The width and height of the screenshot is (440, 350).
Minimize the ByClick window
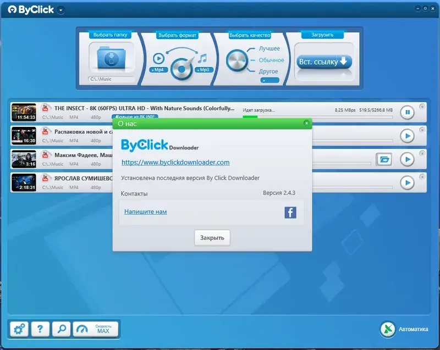pyautogui.click(x=417, y=9)
